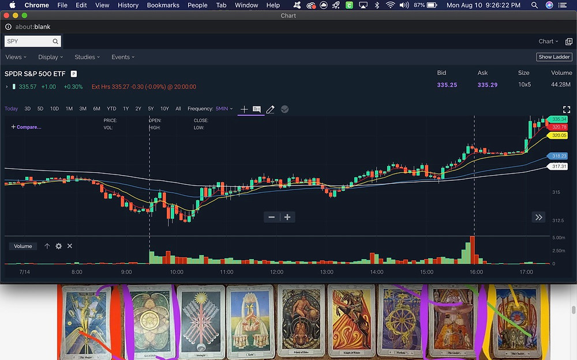Open the Chrome menu in menu bar

point(36,5)
